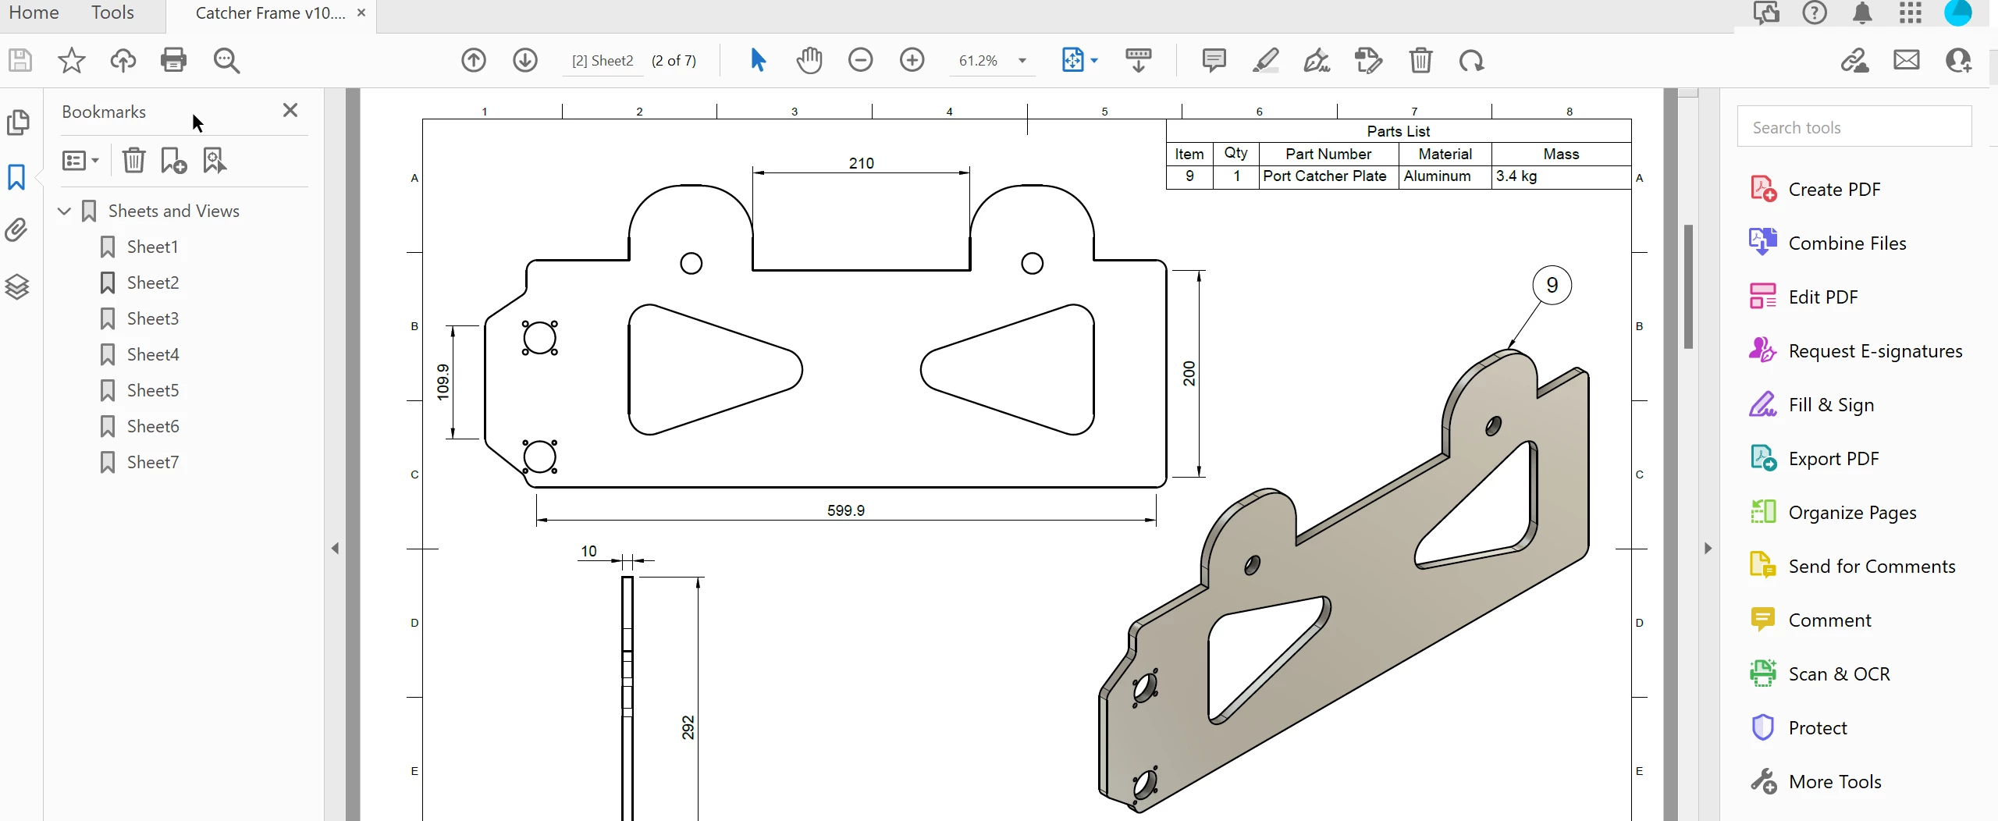Switch to the Tools tab
This screenshot has height=821, width=1998.
(112, 12)
